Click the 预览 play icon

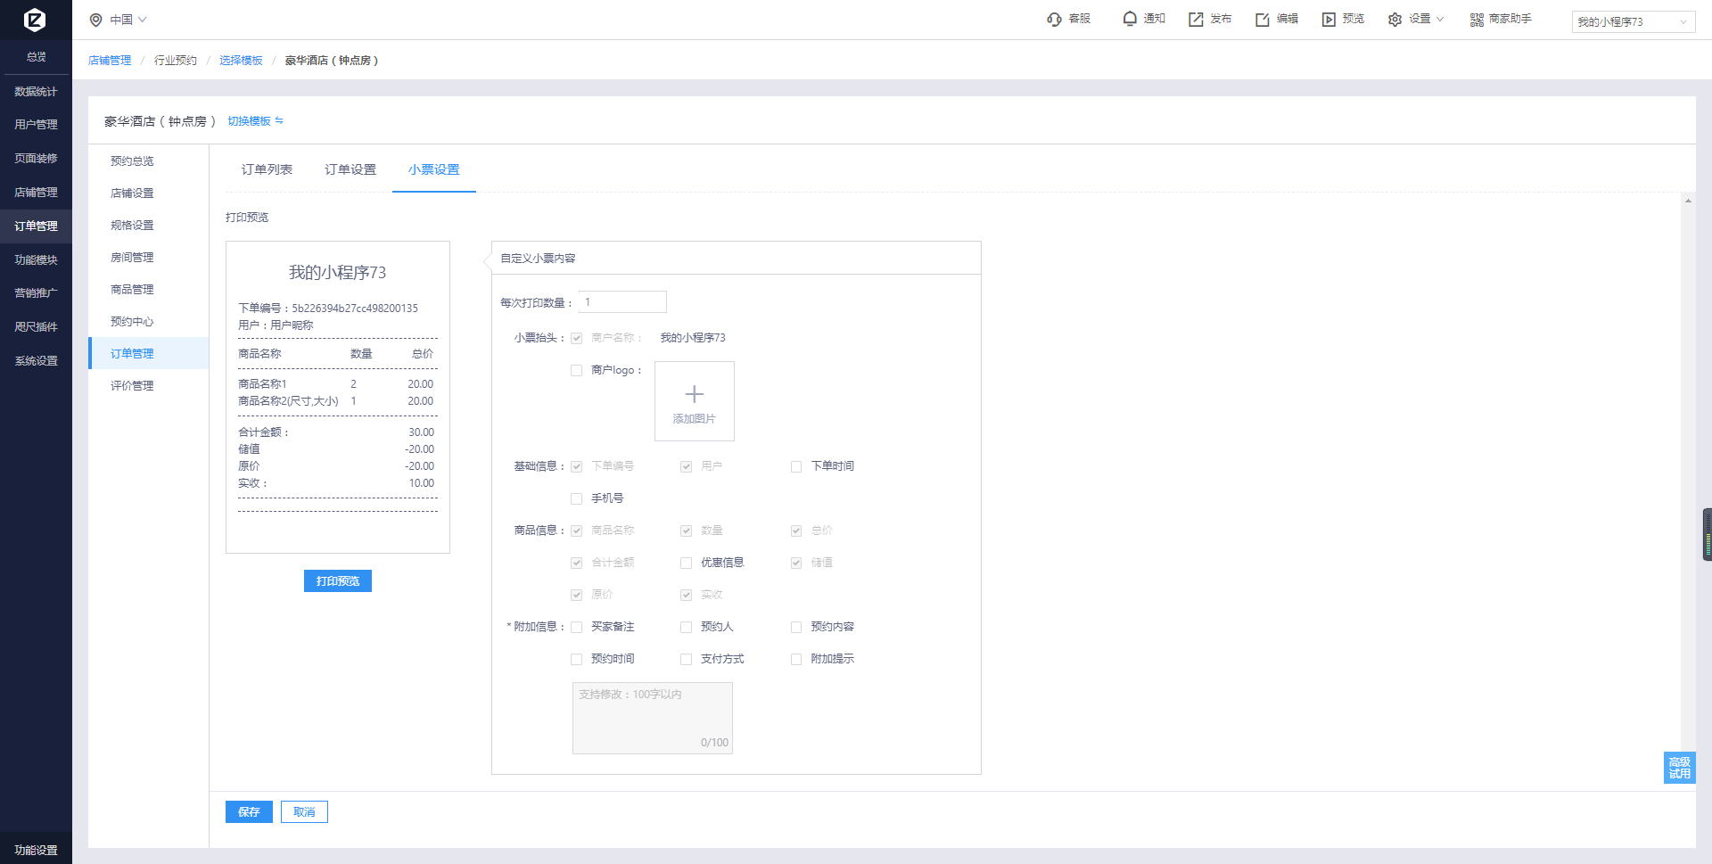pyautogui.click(x=1329, y=20)
